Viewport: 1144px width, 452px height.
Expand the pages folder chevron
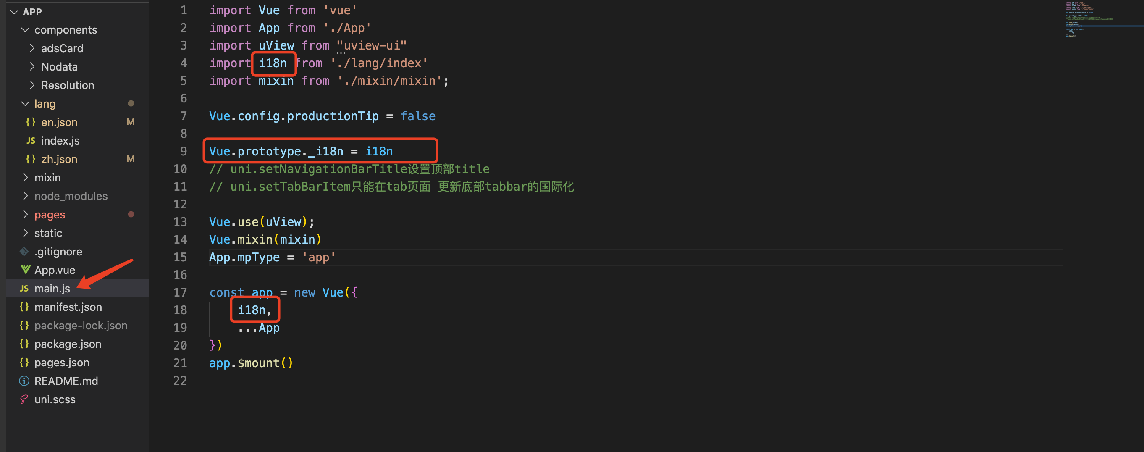point(25,215)
